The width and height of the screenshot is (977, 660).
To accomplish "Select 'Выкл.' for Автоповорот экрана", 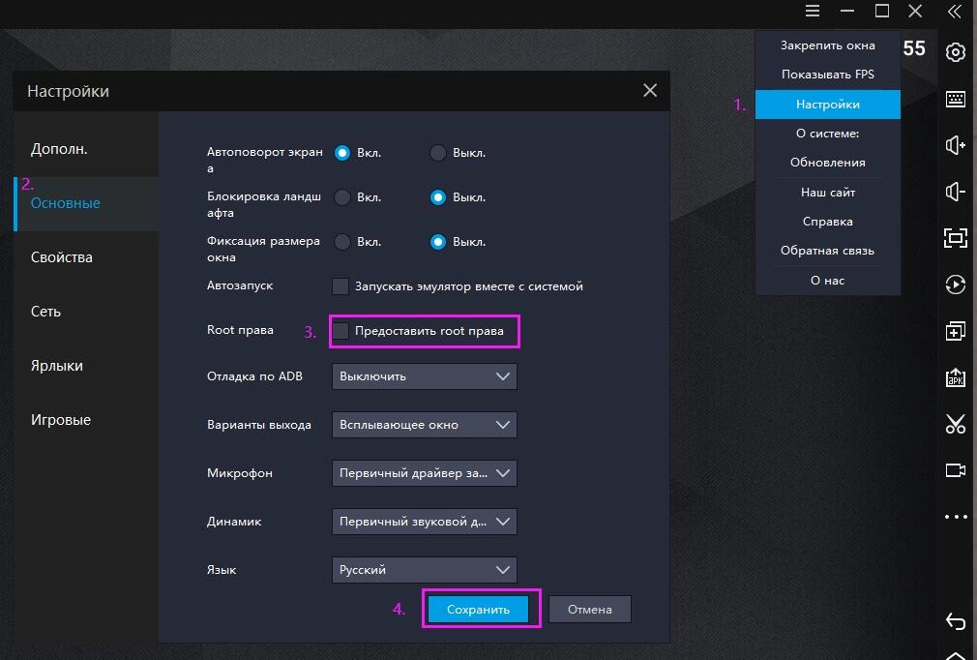I will pyautogui.click(x=438, y=153).
